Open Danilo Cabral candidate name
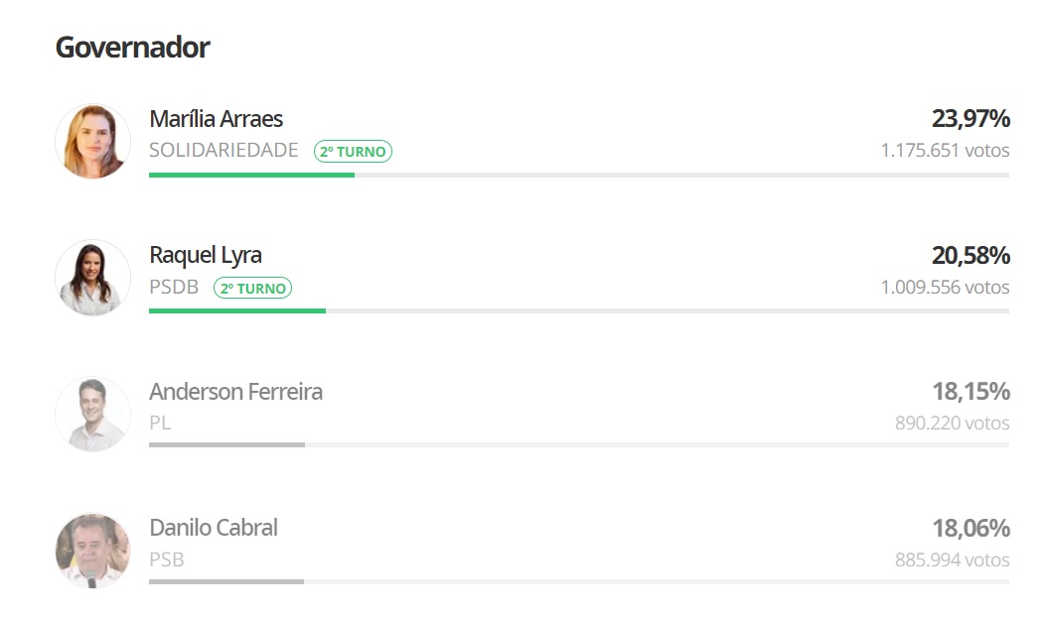1040x618 pixels. (x=214, y=528)
